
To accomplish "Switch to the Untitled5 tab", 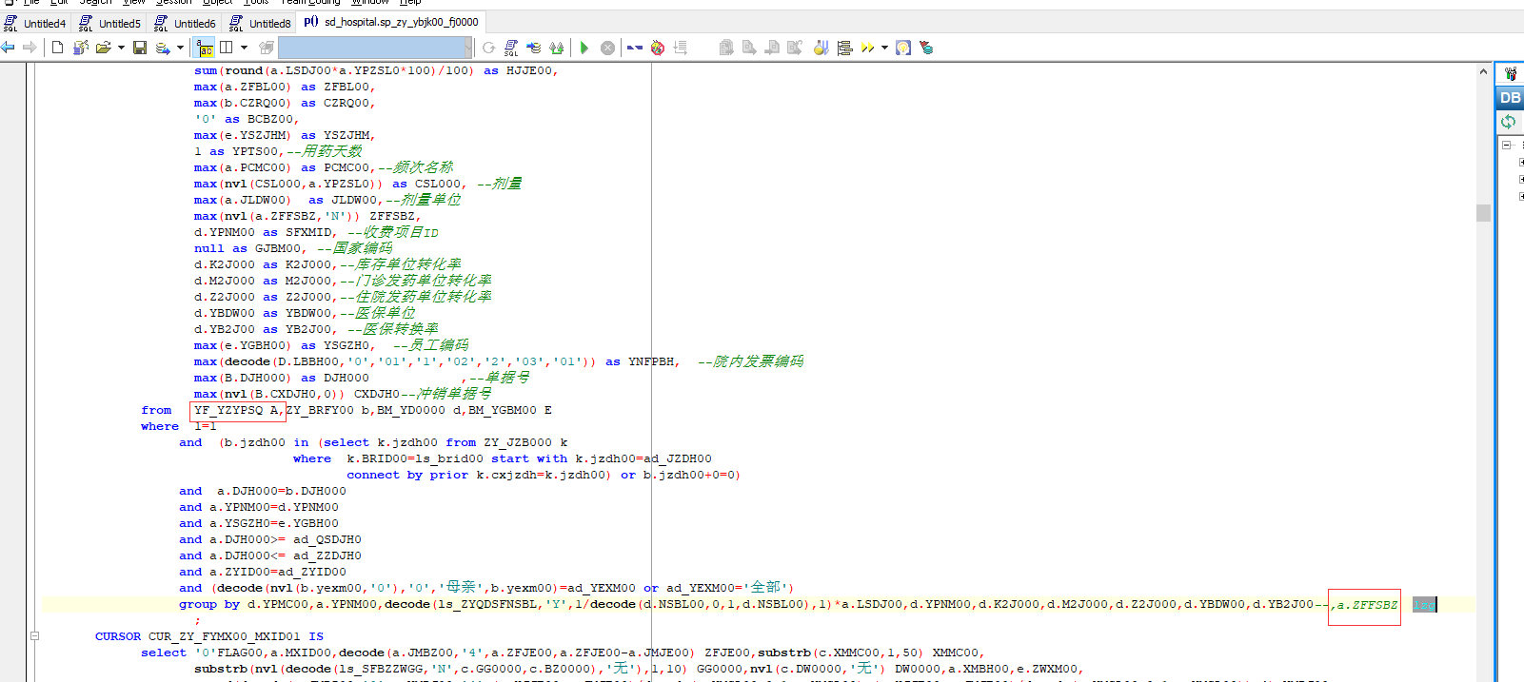I will (x=110, y=23).
